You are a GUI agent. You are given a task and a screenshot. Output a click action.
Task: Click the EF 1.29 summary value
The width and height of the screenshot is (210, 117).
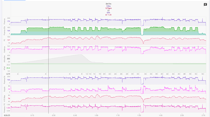click(108, 15)
